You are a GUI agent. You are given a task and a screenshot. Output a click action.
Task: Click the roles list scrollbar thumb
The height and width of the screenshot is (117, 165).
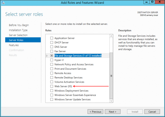[111, 75]
